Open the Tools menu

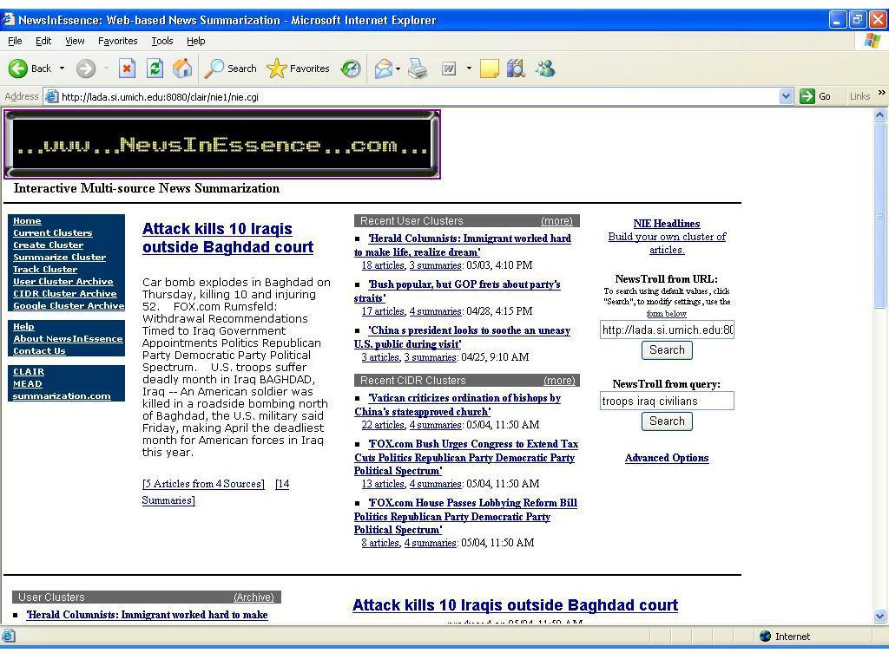pos(162,41)
